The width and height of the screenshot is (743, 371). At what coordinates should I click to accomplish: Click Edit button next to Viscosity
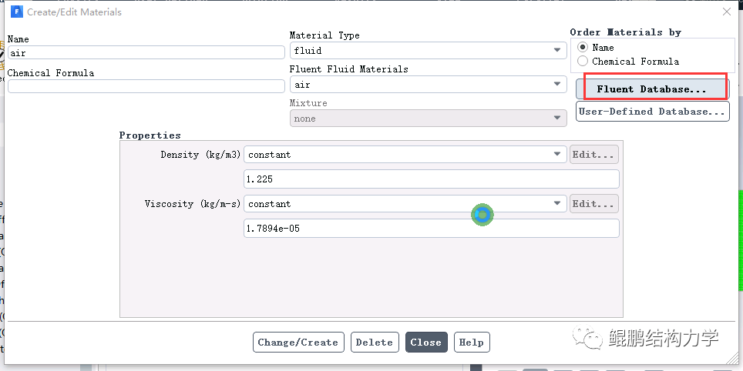(593, 204)
